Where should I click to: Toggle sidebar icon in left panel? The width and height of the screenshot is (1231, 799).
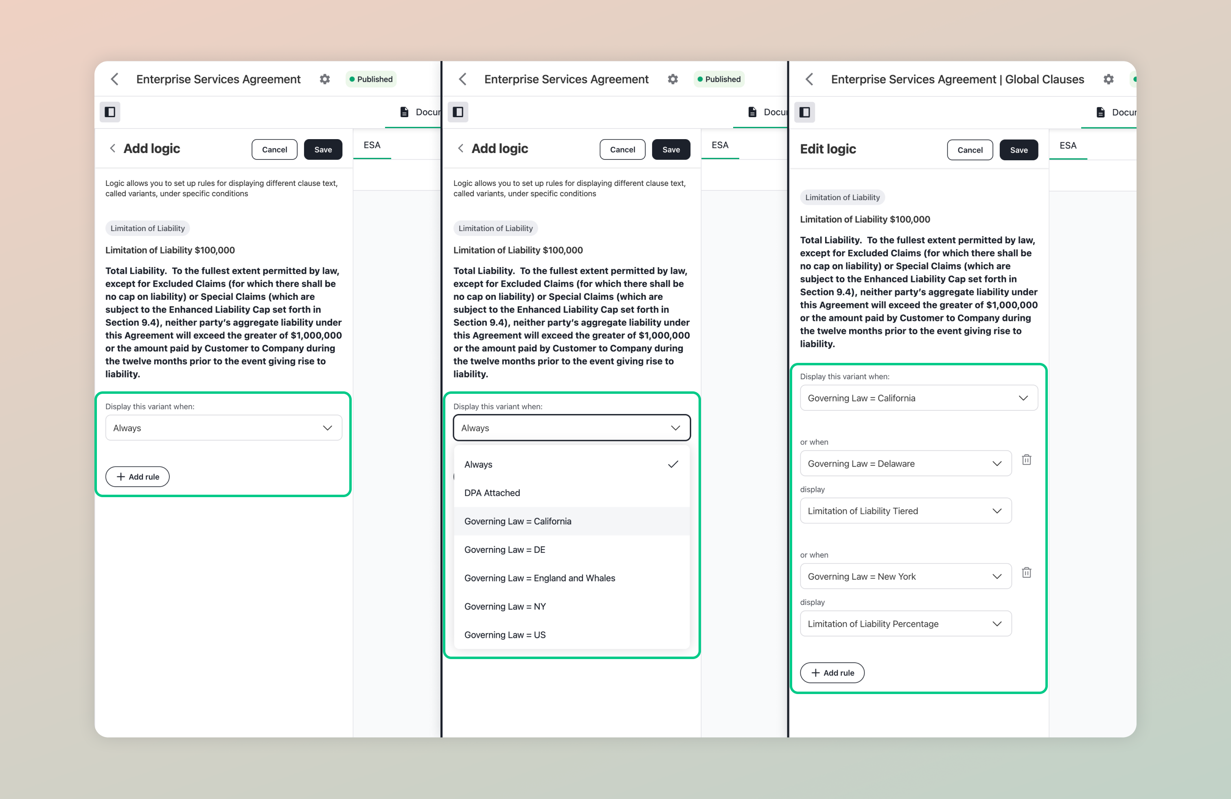pos(110,111)
